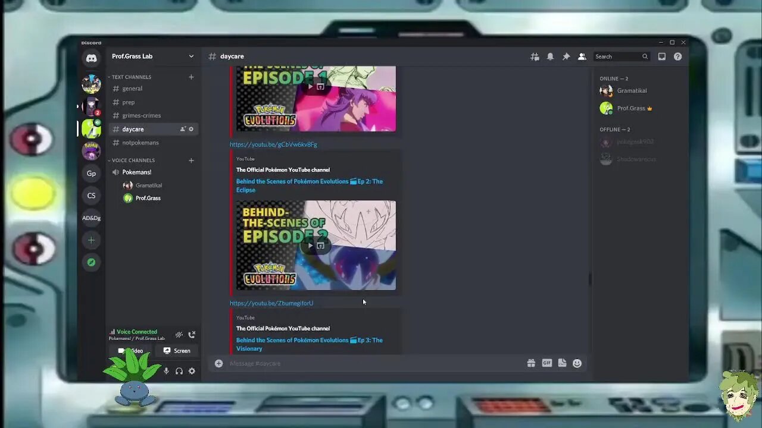
Task: Open the emoji picker
Action: pyautogui.click(x=577, y=363)
